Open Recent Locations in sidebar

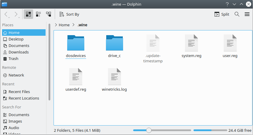[24, 98]
